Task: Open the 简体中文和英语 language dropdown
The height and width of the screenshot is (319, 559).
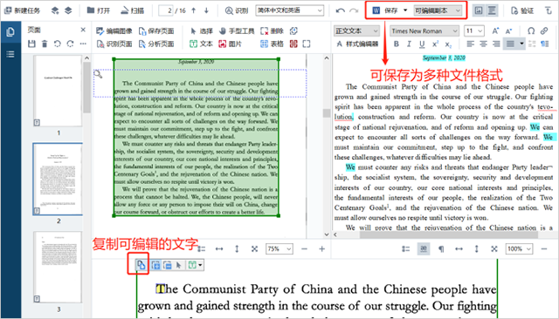Action: tap(289, 10)
